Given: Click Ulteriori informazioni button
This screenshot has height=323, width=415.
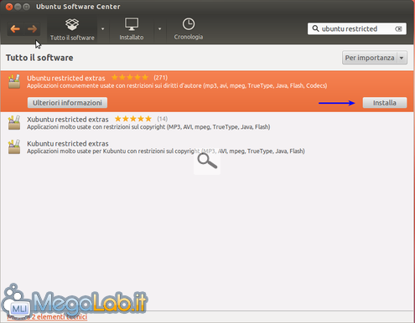Looking at the screenshot, I should [67, 103].
